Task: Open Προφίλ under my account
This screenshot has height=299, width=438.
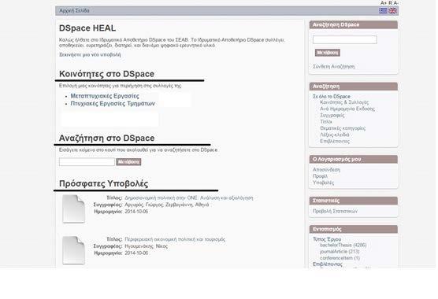Action: point(320,176)
